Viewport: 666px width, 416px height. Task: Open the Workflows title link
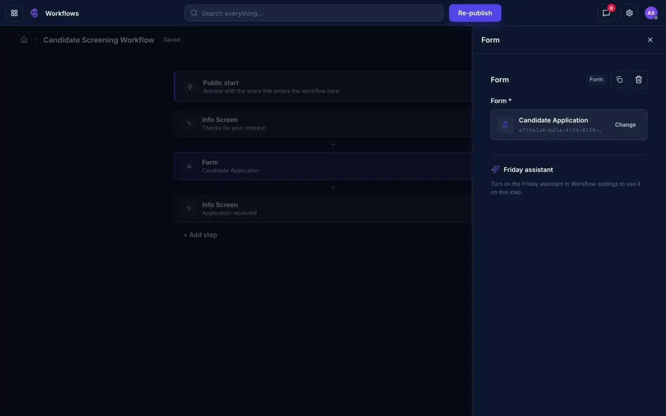pyautogui.click(x=62, y=13)
